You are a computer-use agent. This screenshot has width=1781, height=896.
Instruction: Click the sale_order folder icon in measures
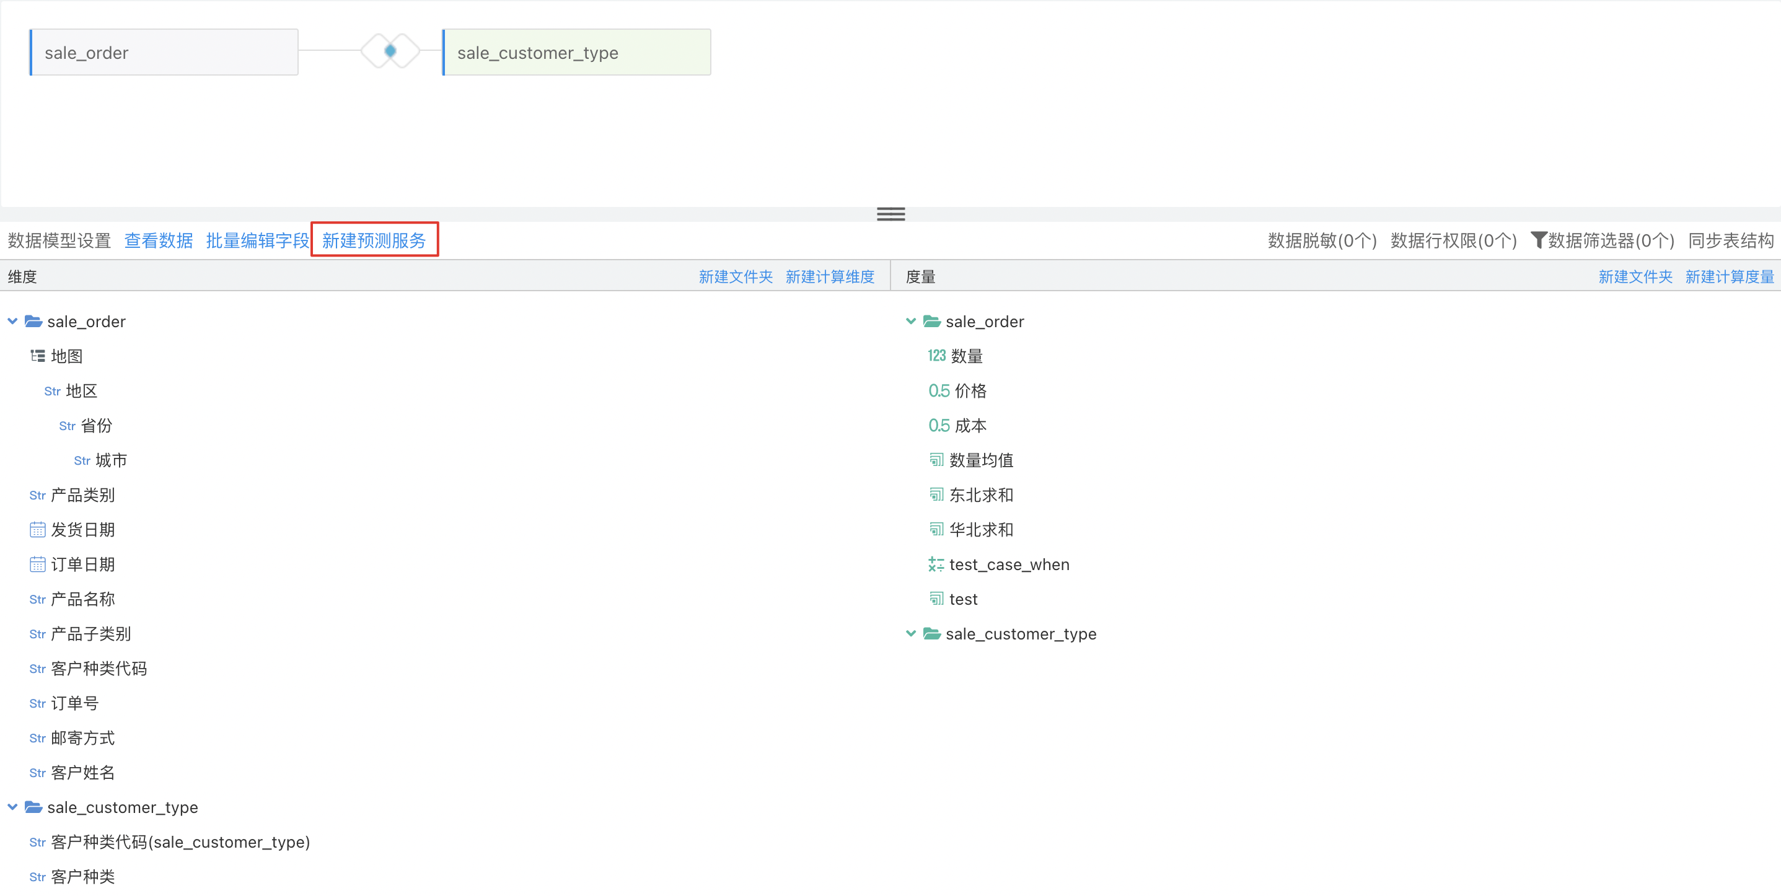(x=932, y=322)
